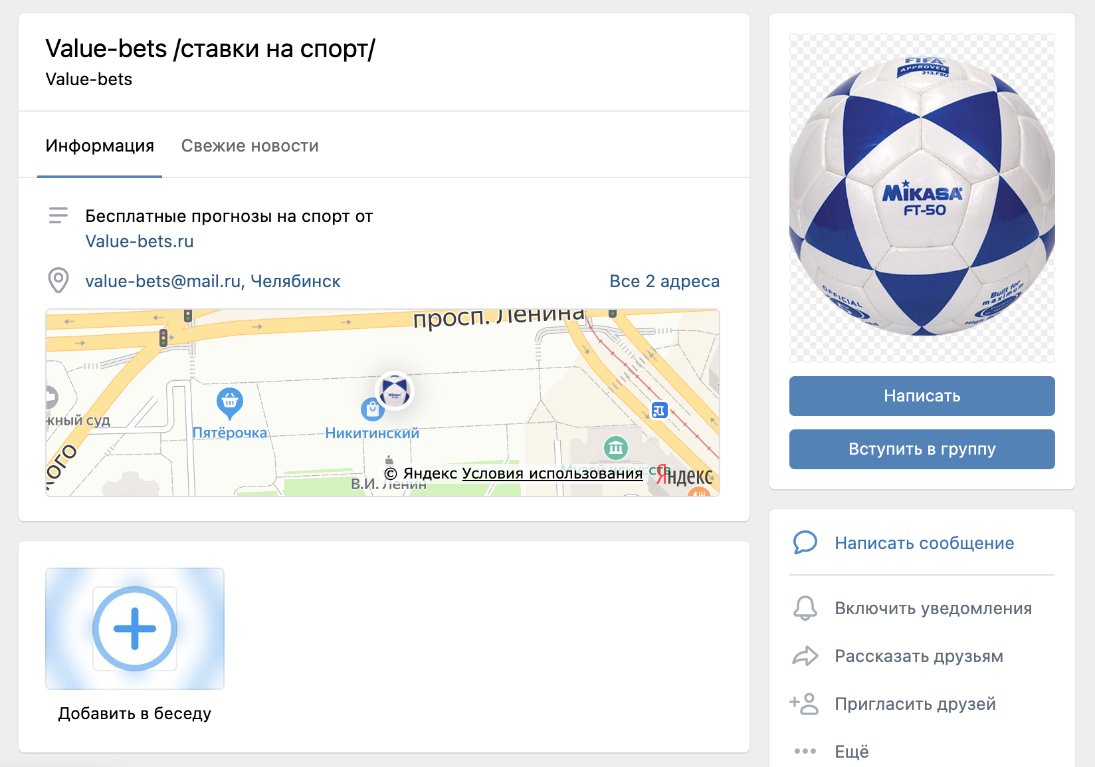This screenshot has width=1095, height=767.
Task: Open the Mikasa ball group avatar
Action: point(922,198)
